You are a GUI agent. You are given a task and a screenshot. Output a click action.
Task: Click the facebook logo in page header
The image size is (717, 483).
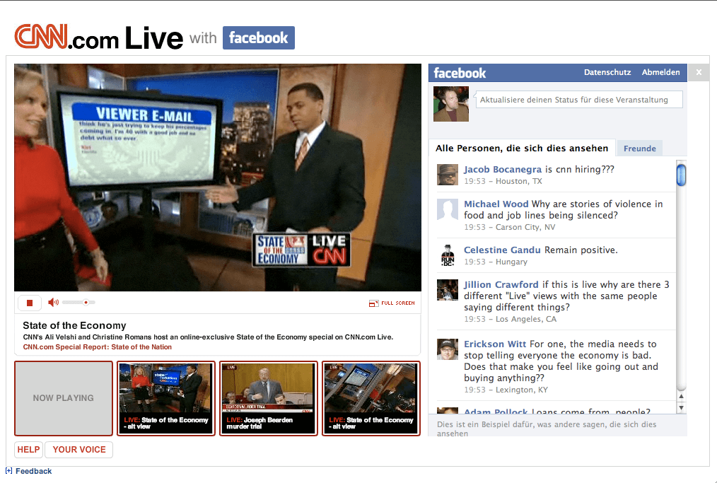pos(258,37)
